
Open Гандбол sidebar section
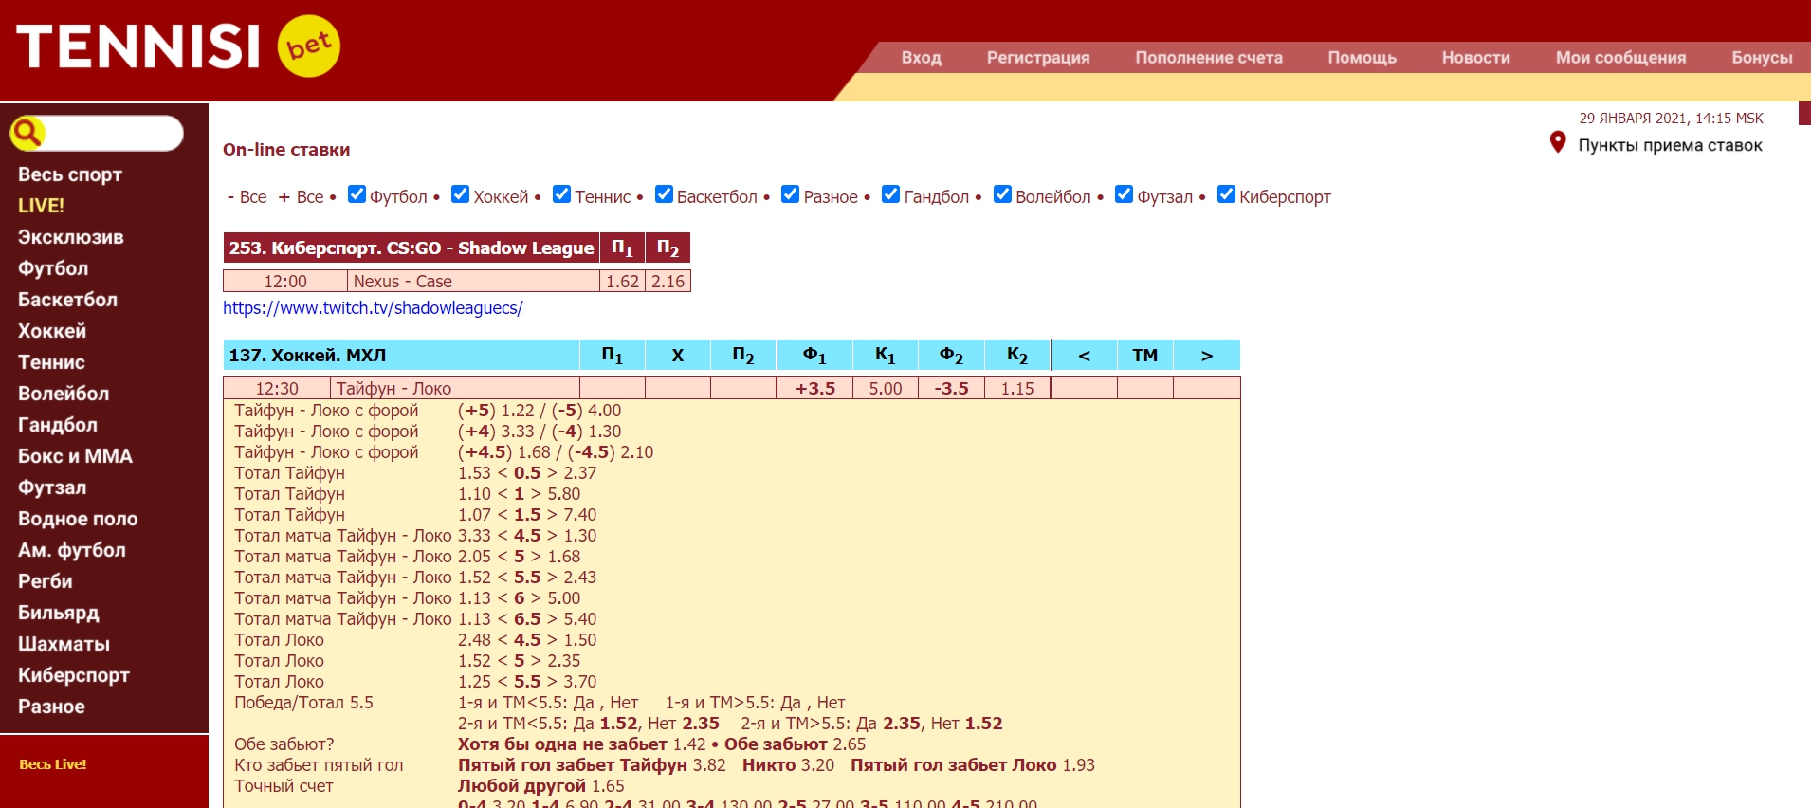(58, 425)
